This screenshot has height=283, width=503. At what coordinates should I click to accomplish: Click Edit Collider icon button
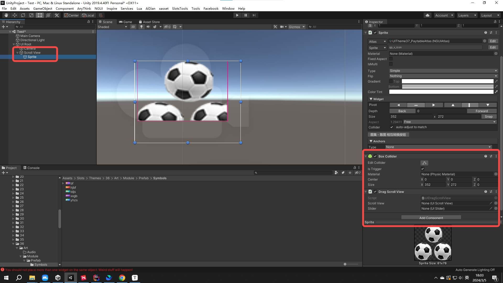pos(424,163)
